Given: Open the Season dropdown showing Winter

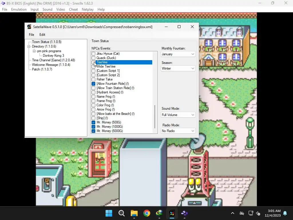Looking at the screenshot, I should [178, 68].
